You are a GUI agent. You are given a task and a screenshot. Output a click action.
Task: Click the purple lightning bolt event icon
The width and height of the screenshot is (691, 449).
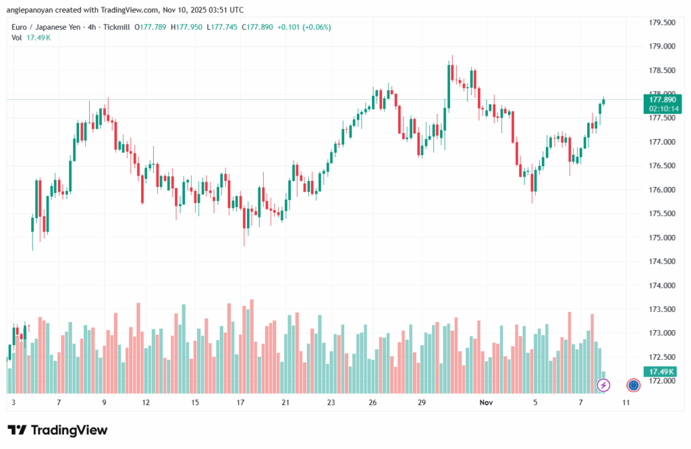tap(604, 385)
